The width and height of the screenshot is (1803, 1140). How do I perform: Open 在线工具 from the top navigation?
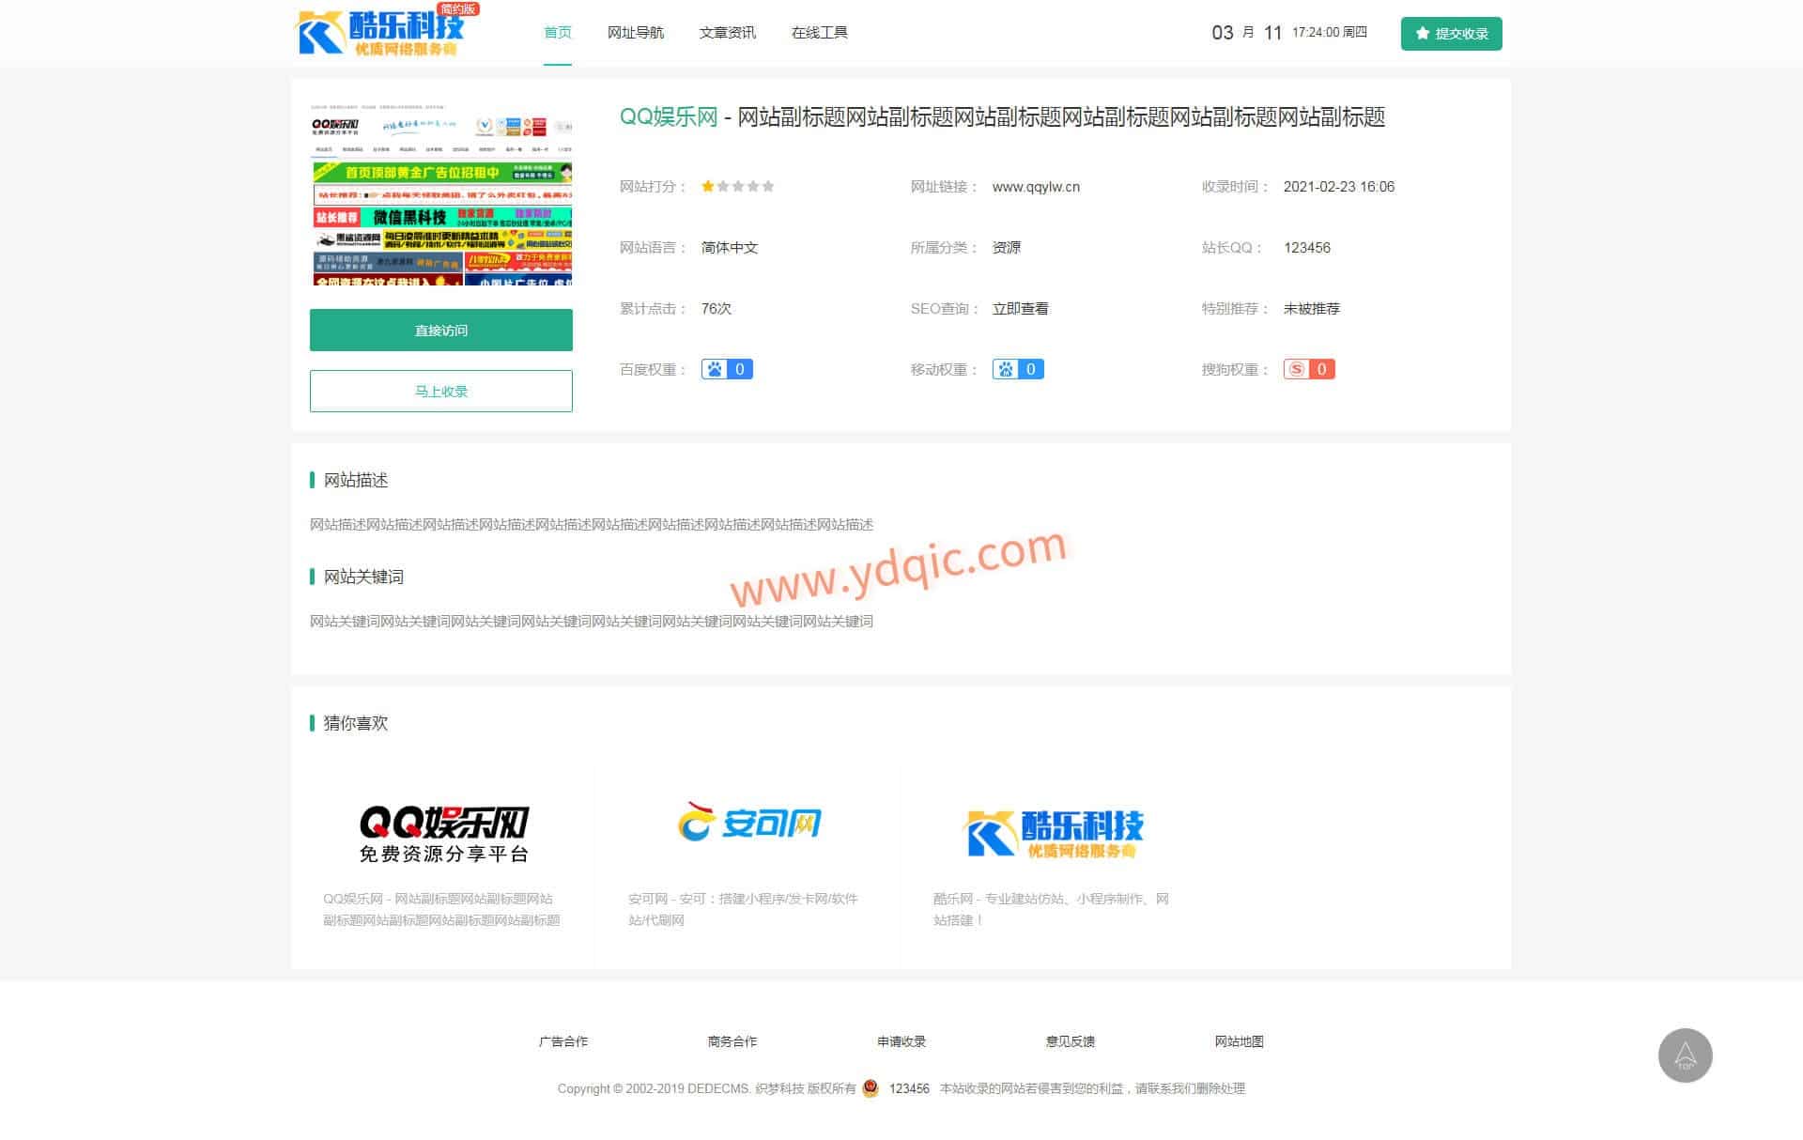coord(819,33)
